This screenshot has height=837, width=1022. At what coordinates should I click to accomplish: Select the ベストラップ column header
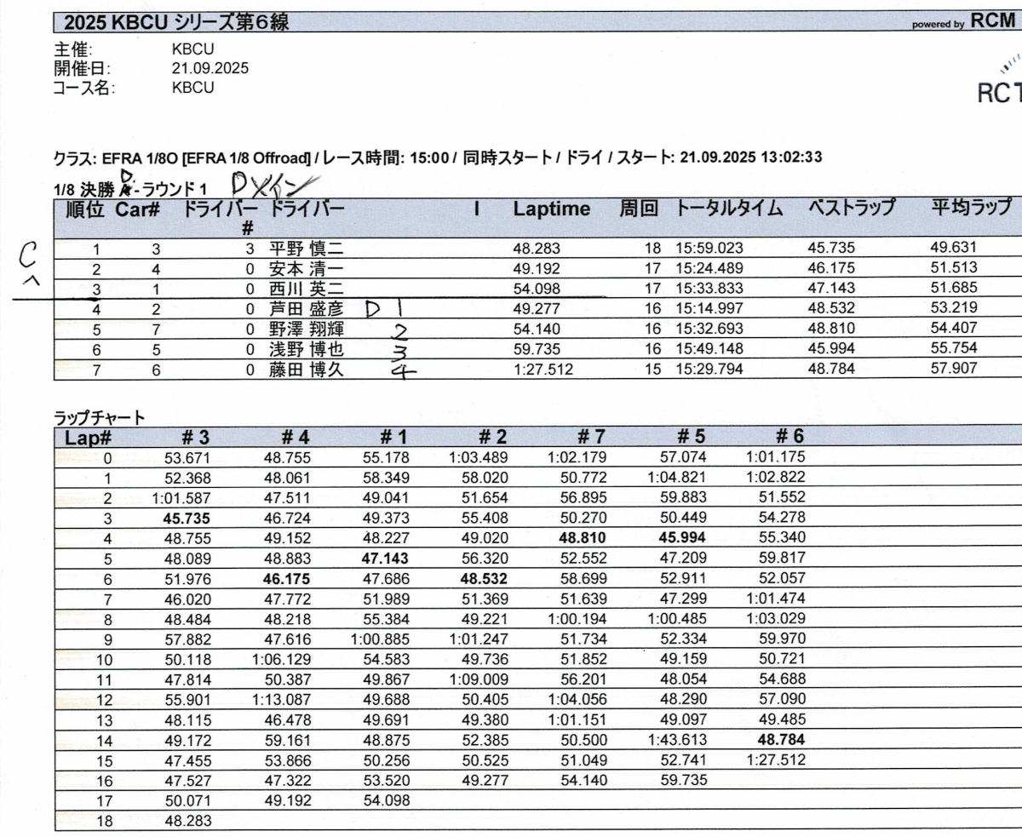(851, 209)
